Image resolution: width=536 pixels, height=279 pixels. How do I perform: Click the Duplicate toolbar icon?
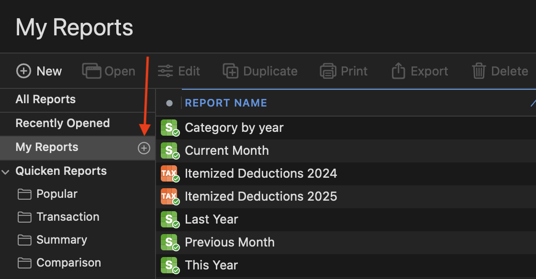click(230, 71)
